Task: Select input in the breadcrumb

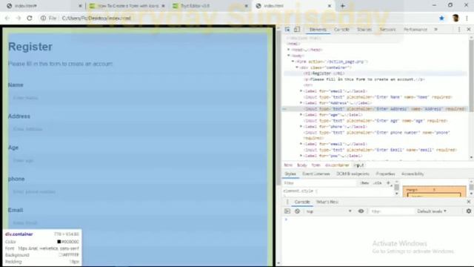Action: (x=358, y=165)
